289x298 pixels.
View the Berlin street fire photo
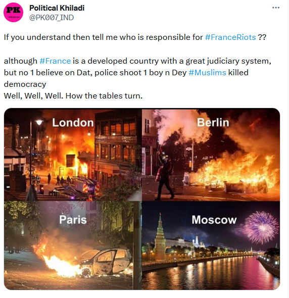pos(211,155)
